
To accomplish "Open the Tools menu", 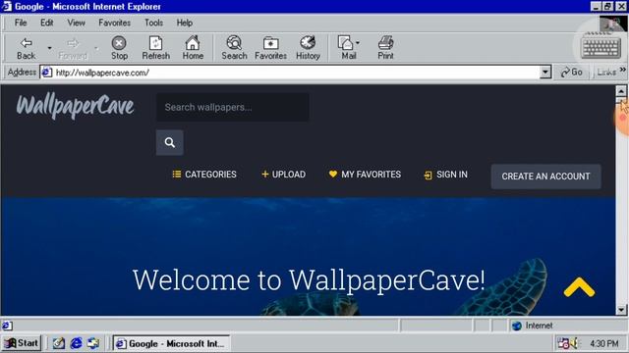I will [x=153, y=23].
